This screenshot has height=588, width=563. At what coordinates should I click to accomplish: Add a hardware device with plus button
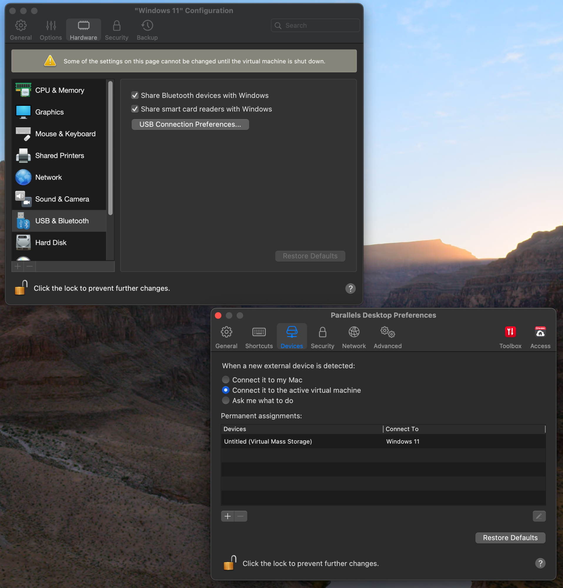pos(18,266)
